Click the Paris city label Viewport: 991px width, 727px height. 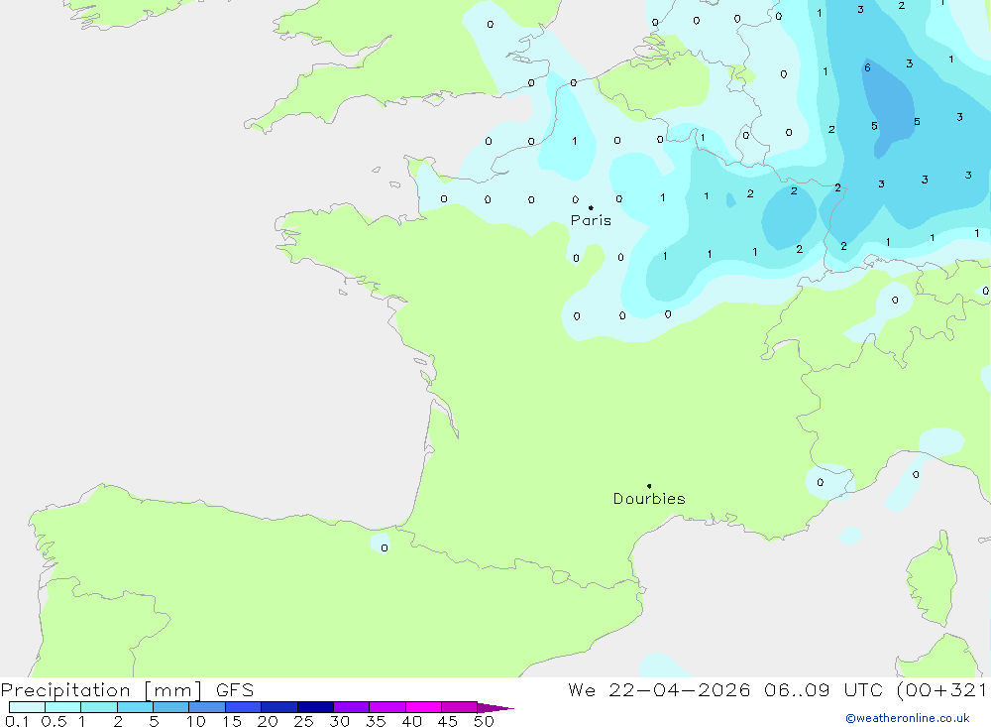(x=591, y=220)
